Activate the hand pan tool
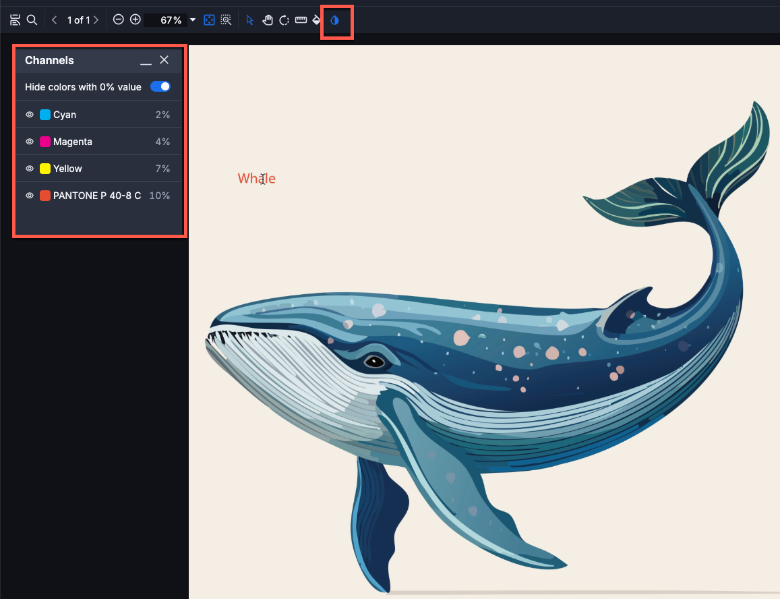 click(x=267, y=20)
